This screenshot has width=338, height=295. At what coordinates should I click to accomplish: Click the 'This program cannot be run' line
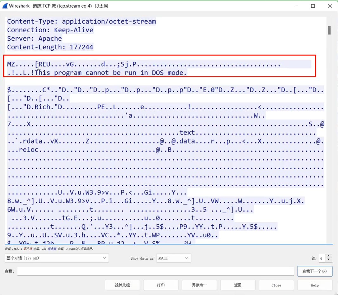[97, 73]
